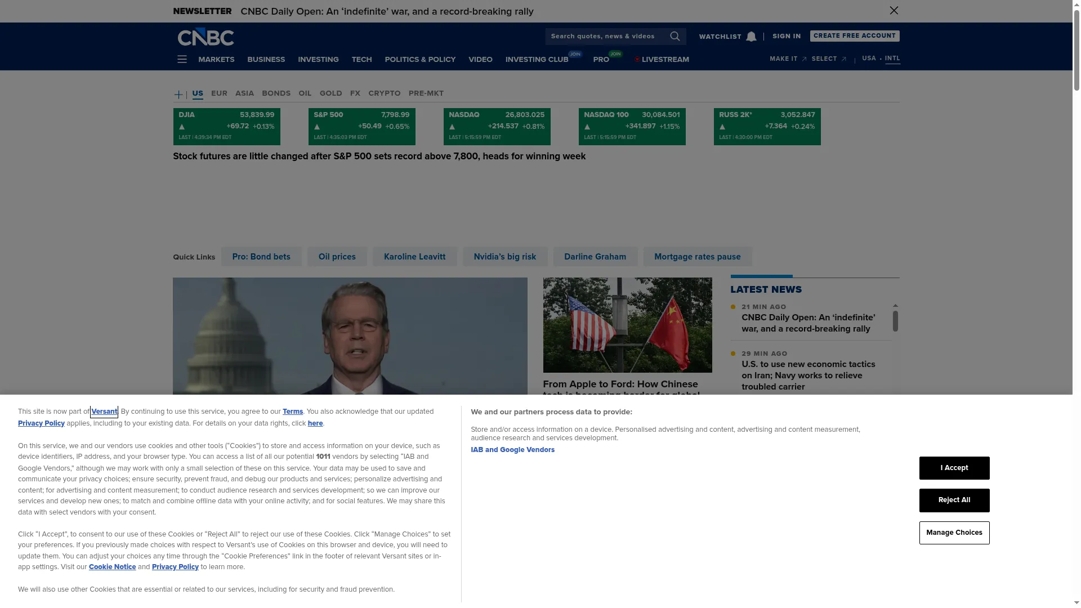Click the Oil prices quick link
The width and height of the screenshot is (1081, 608).
pos(337,257)
